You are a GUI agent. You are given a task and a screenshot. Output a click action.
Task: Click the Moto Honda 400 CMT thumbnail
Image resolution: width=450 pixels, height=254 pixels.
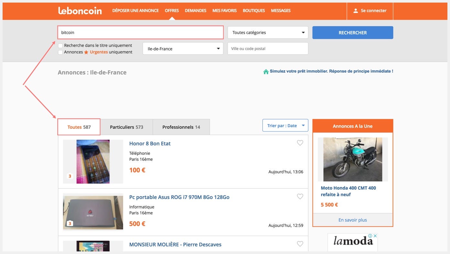click(352, 159)
